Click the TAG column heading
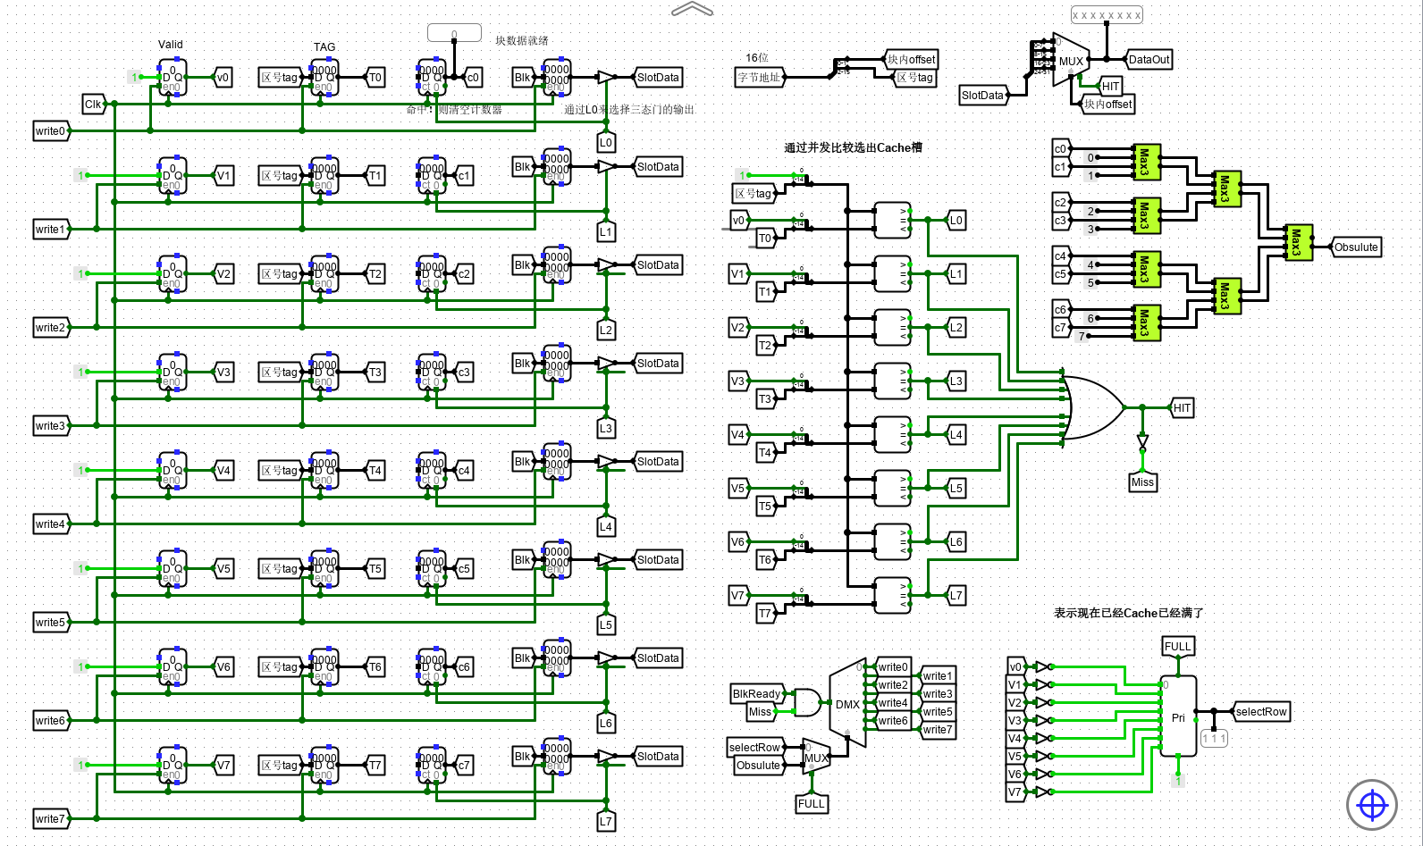Screen dimensions: 1423x846 (x=324, y=47)
